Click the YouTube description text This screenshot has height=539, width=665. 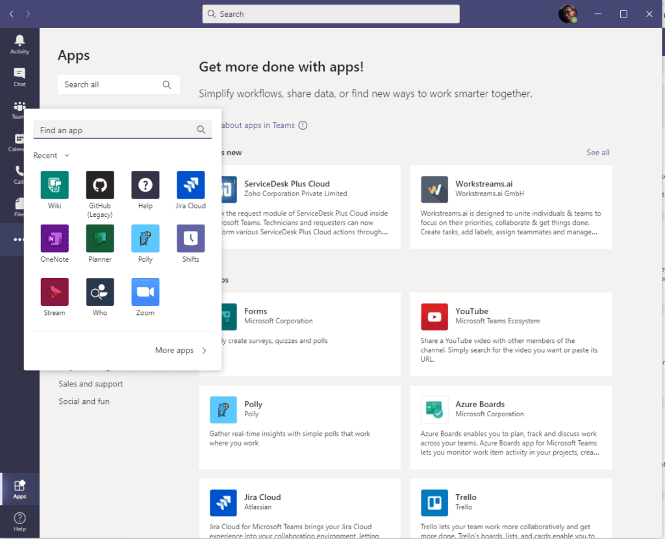[x=509, y=350]
